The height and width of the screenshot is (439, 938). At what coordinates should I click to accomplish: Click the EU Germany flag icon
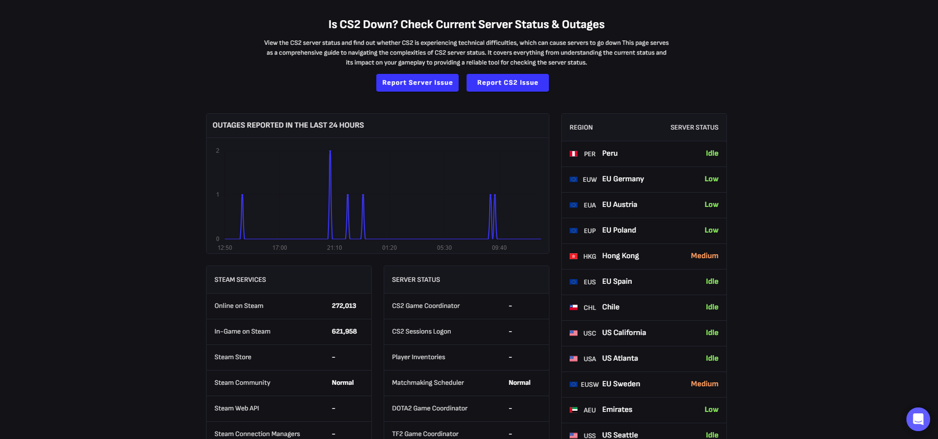(x=574, y=179)
